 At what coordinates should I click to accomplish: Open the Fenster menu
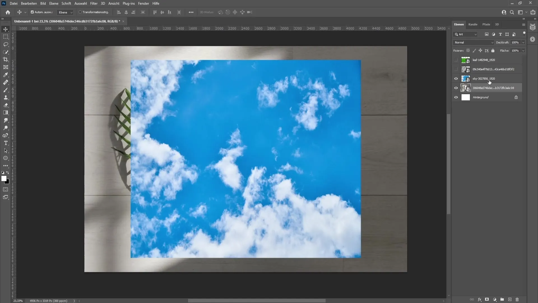click(x=143, y=3)
